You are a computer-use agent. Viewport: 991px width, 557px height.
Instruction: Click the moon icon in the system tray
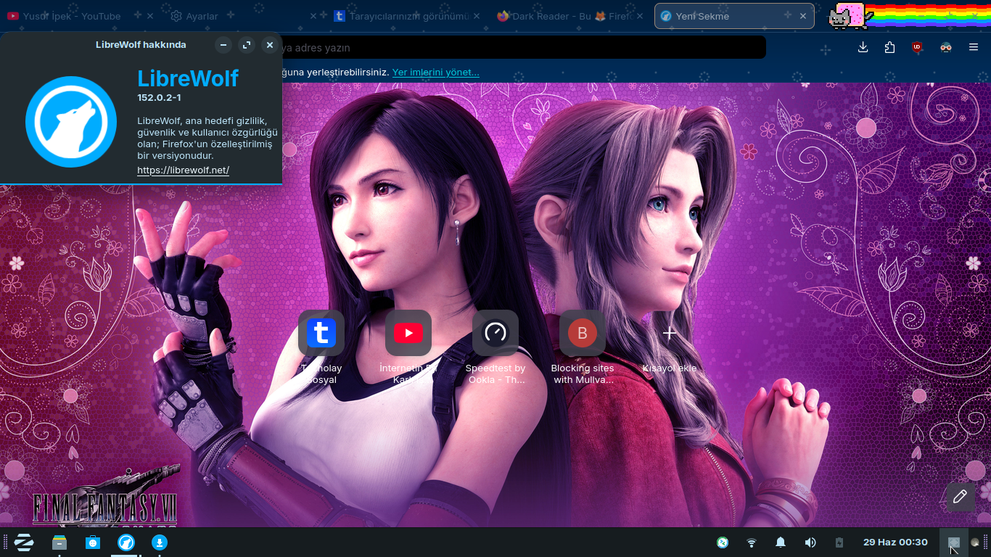[x=975, y=542]
